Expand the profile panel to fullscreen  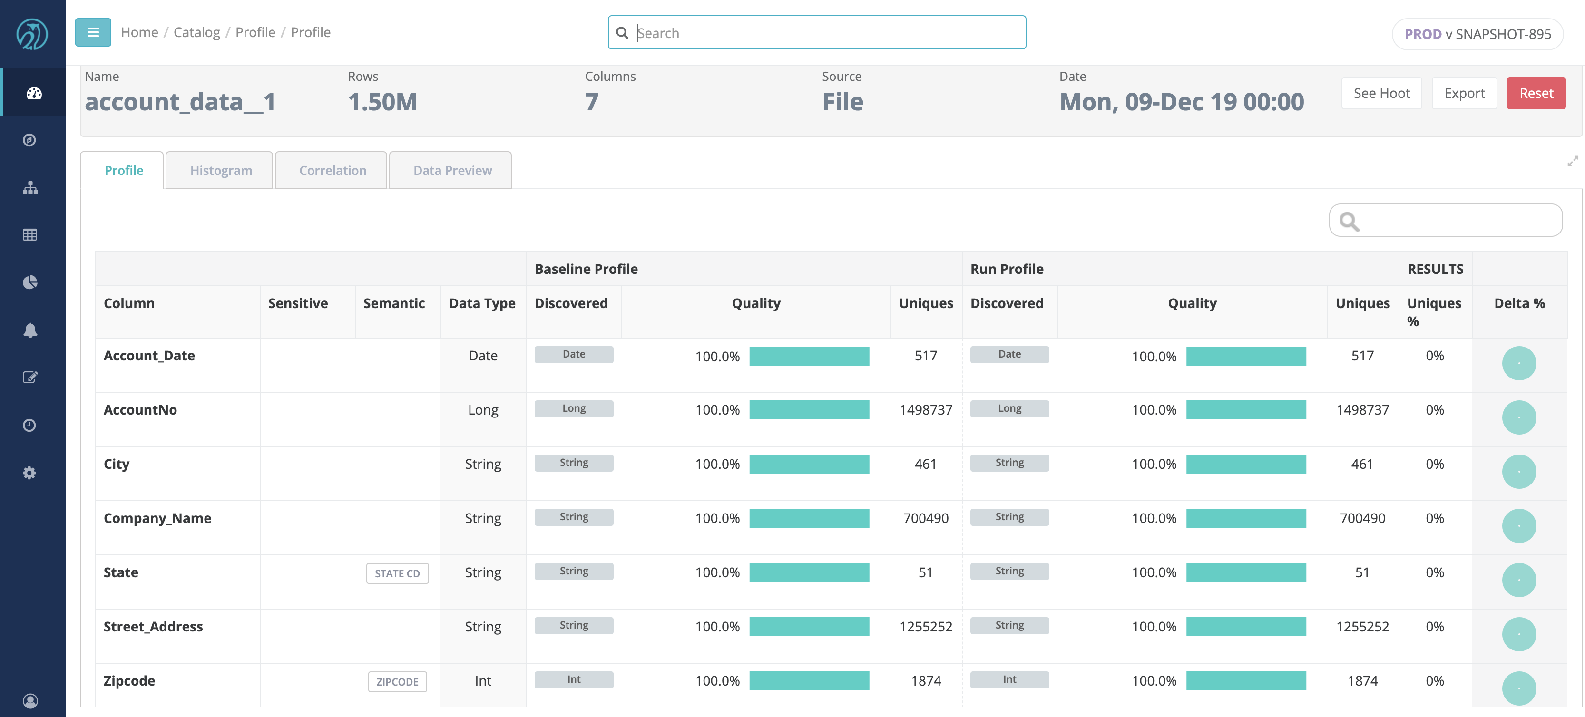[x=1572, y=161]
